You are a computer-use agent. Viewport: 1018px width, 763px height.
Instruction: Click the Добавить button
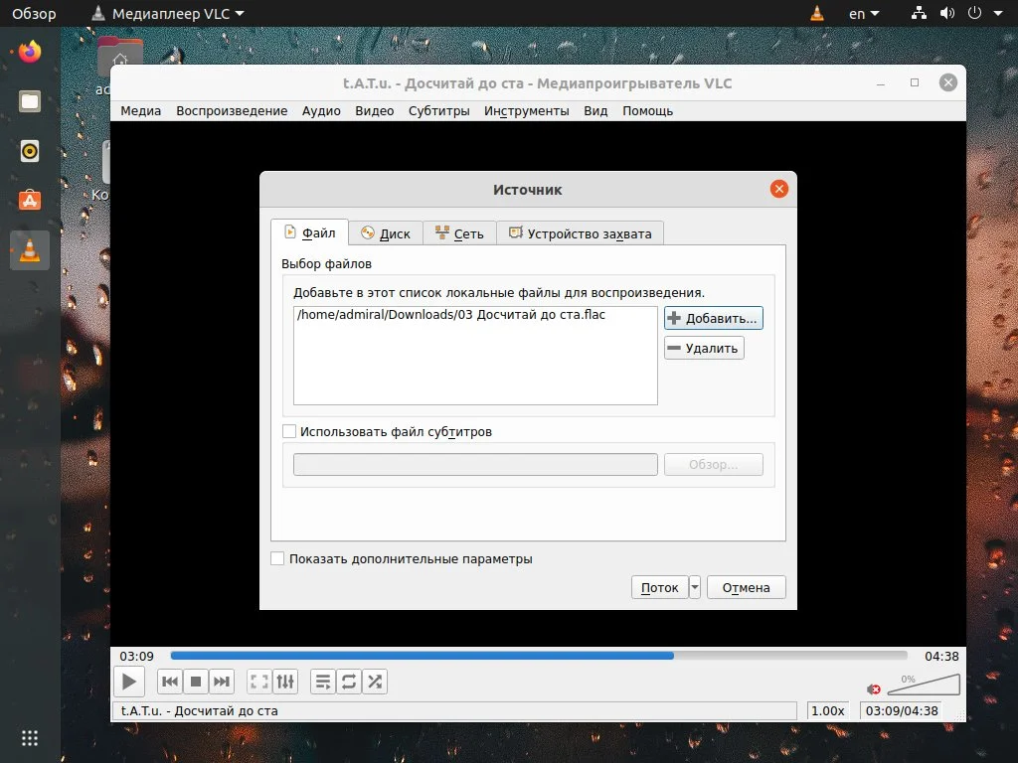coord(713,317)
